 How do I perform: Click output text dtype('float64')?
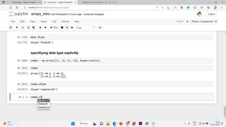point(42,42)
